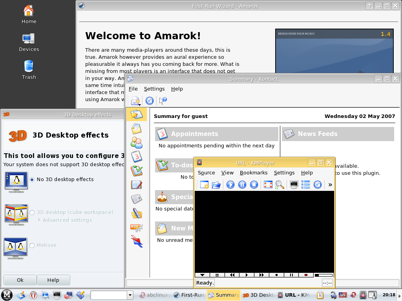Screen dimensions: 402x301
Task: Click Kontact's synchronize/refresh toolbar icon
Action: click(150, 101)
